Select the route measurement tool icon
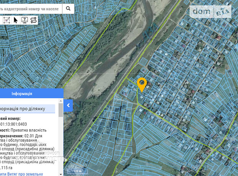The image size is (238, 176). 33,20
